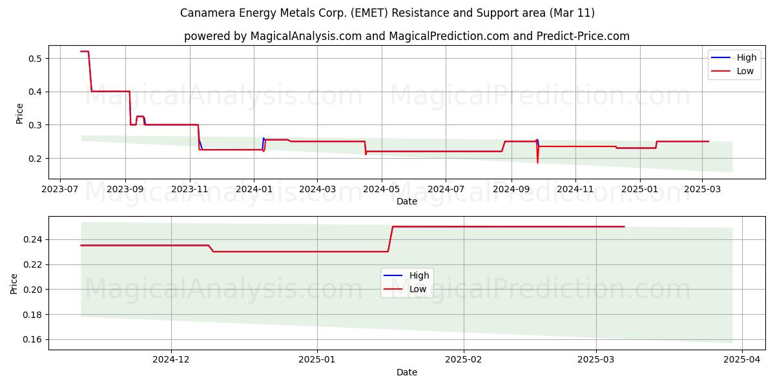Select 'High' in the upper chart legend
Screen dimensions: 775x387
(747, 57)
